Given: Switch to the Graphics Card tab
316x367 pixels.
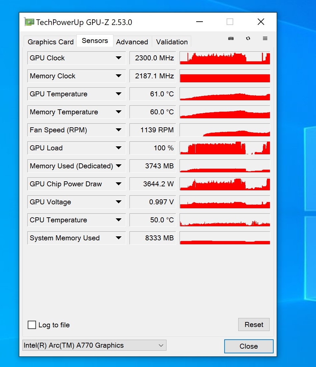Looking at the screenshot, I should (x=51, y=42).
